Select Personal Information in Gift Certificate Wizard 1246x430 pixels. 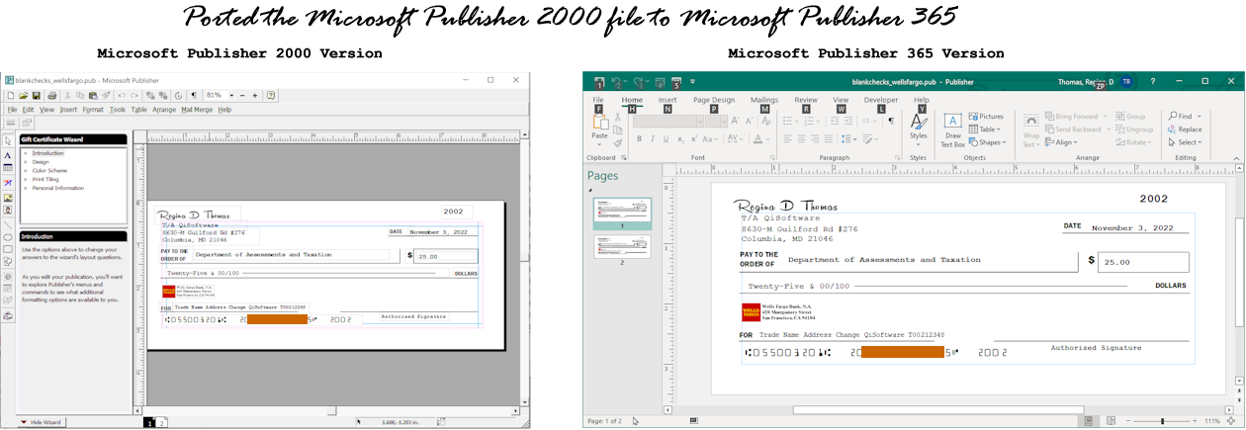(x=57, y=188)
